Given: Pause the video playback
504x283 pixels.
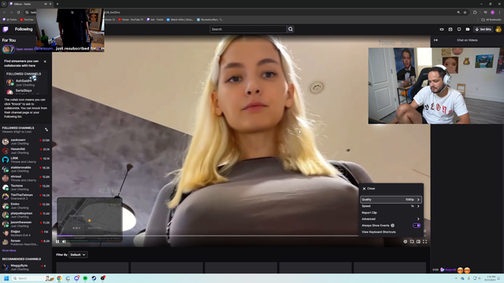Looking at the screenshot, I should [57, 241].
